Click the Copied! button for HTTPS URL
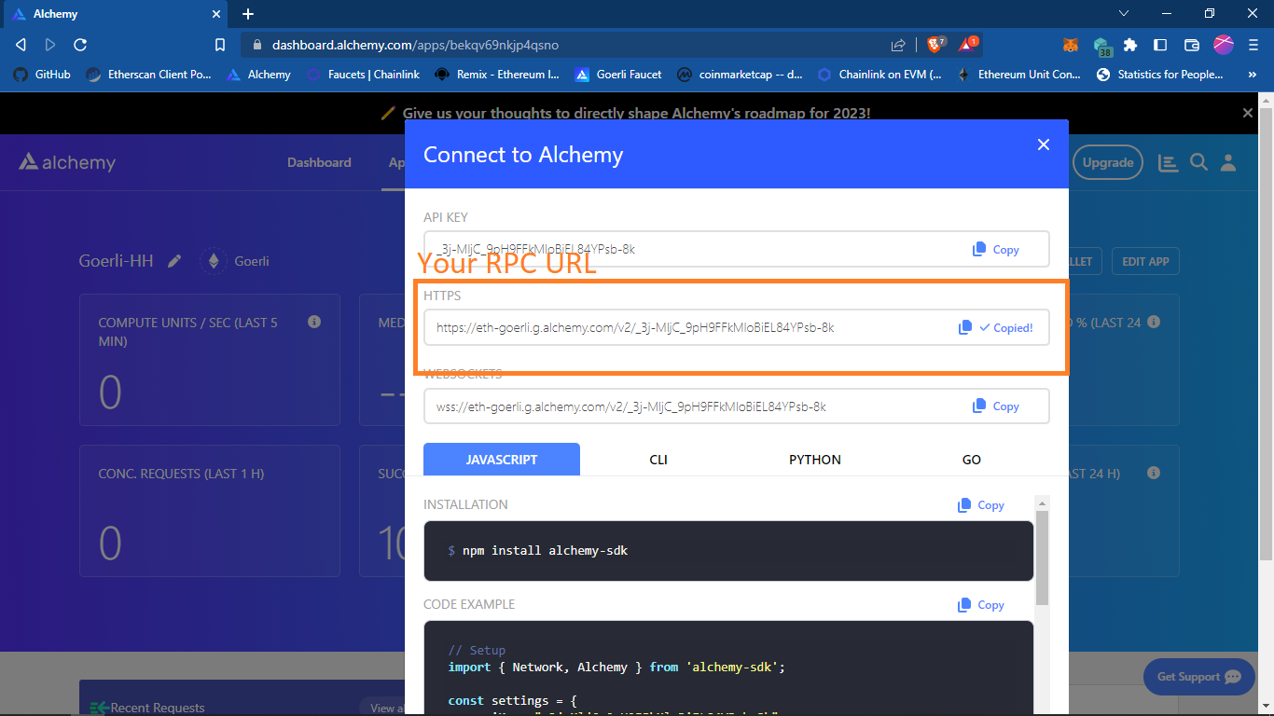Viewport: 1274px width, 716px height. (x=995, y=328)
